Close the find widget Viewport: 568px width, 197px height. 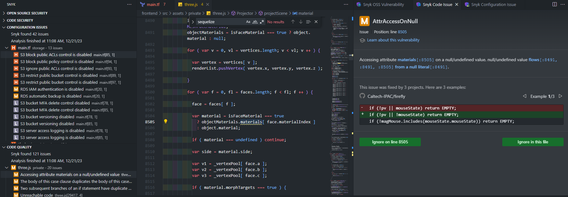pyautogui.click(x=316, y=22)
